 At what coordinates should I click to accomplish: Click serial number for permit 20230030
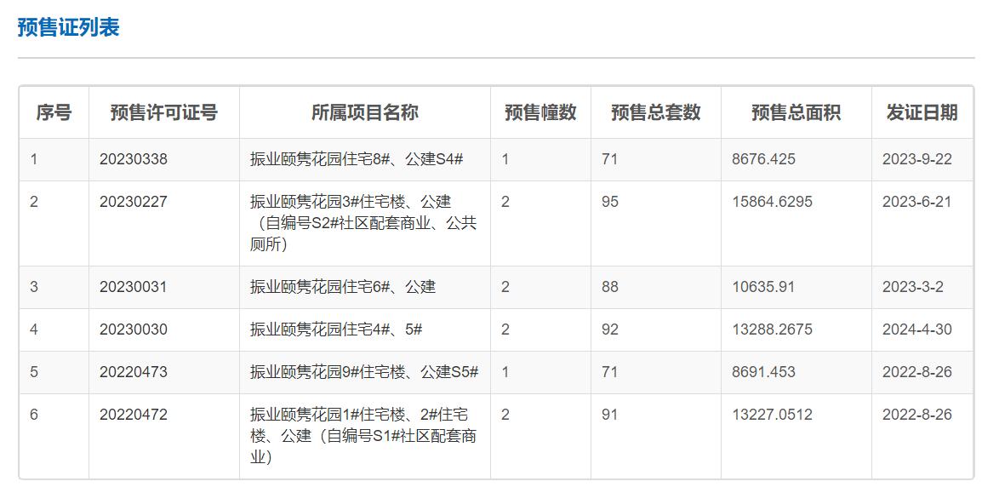point(34,329)
